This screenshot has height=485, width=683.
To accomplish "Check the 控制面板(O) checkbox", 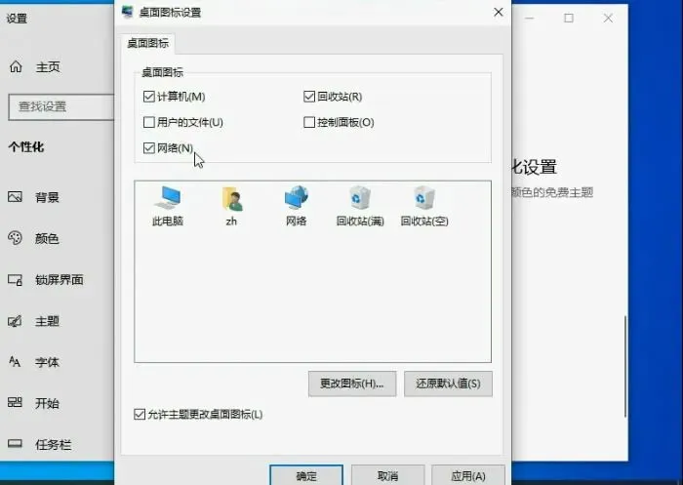I will pyautogui.click(x=309, y=122).
